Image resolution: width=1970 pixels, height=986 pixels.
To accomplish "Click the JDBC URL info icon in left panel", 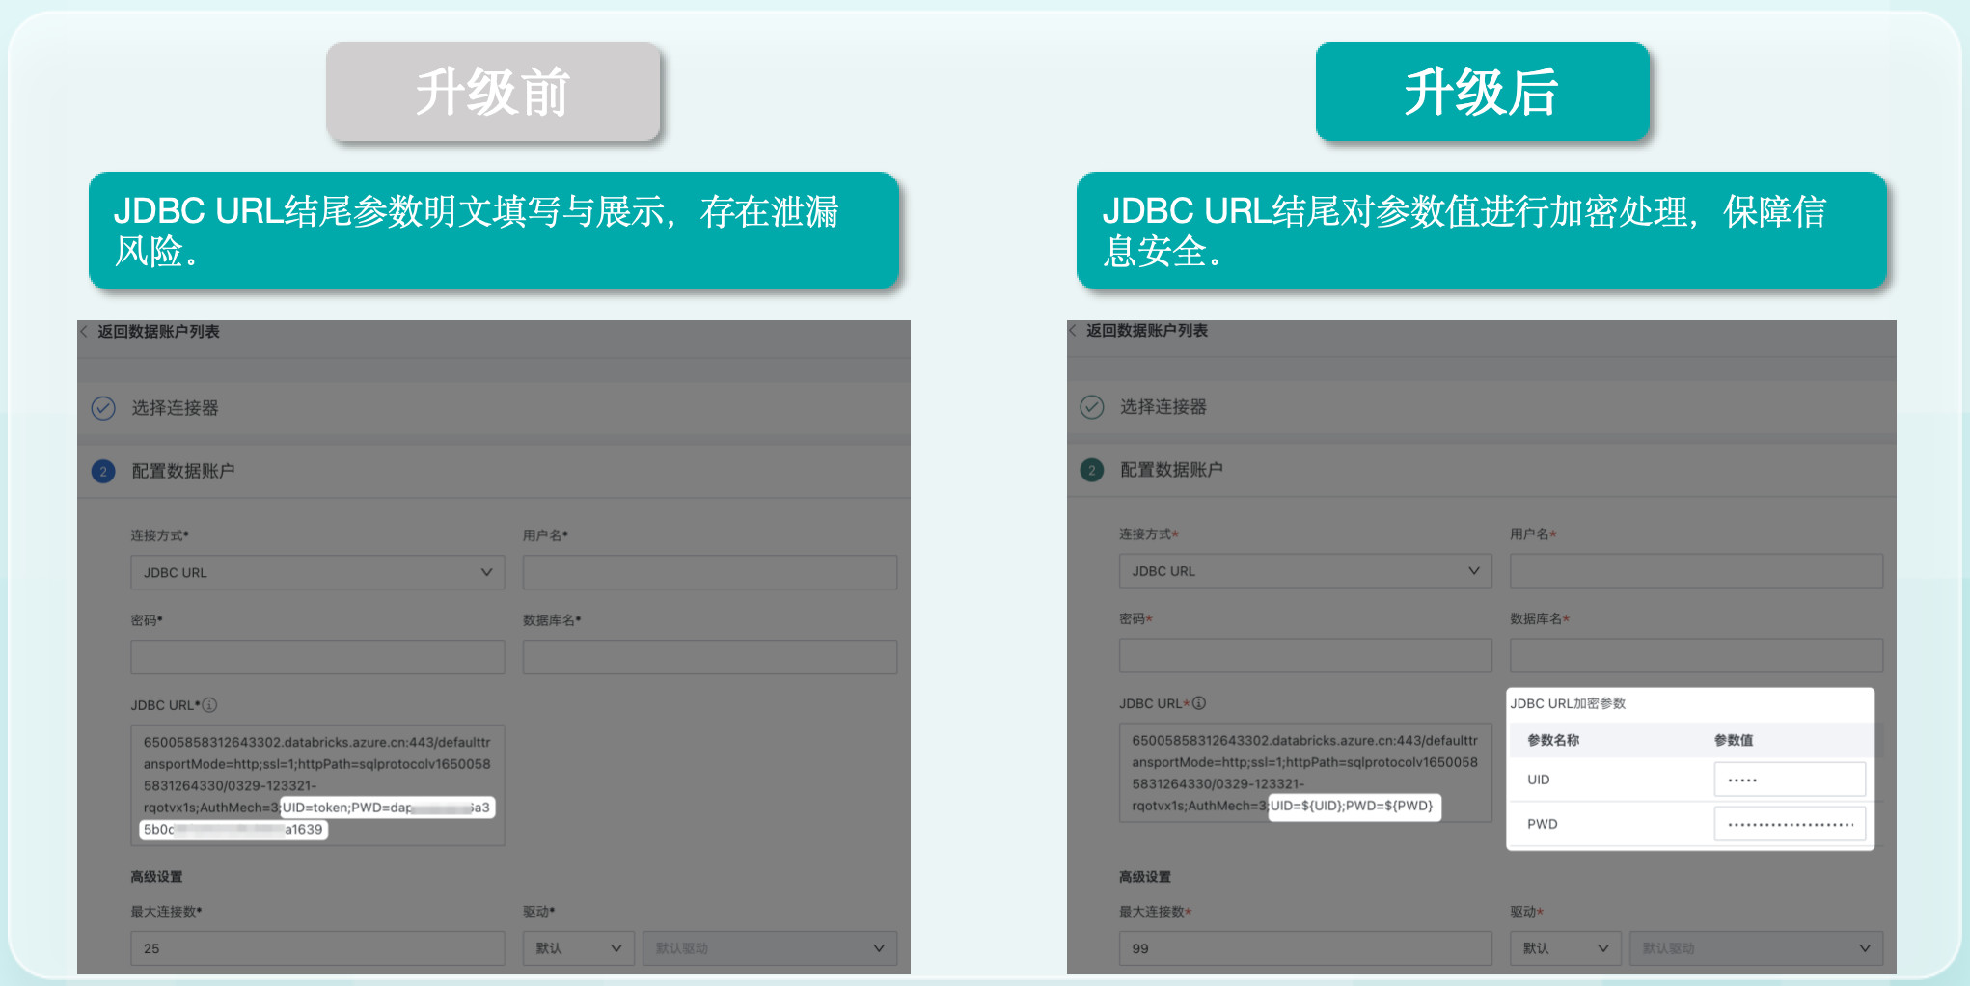I will click(210, 705).
